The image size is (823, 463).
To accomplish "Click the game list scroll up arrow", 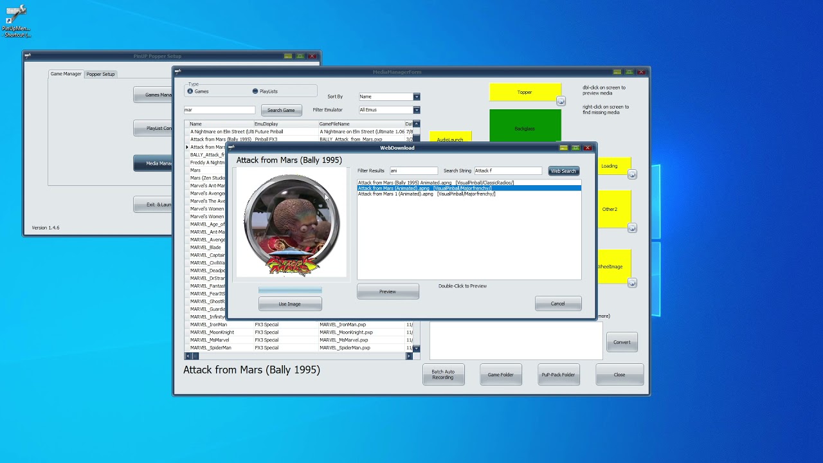I will [417, 124].
